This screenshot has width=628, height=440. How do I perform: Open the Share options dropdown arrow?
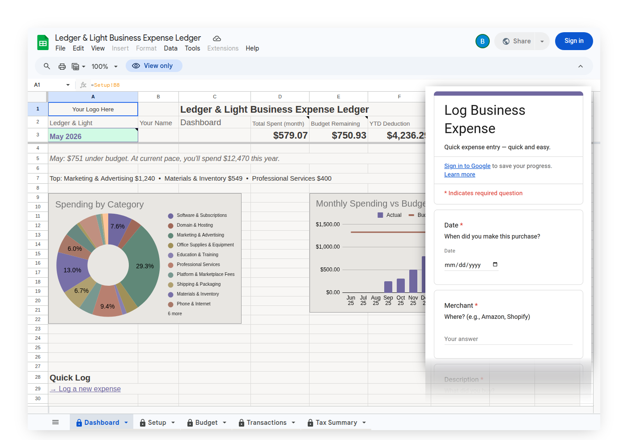(x=542, y=41)
